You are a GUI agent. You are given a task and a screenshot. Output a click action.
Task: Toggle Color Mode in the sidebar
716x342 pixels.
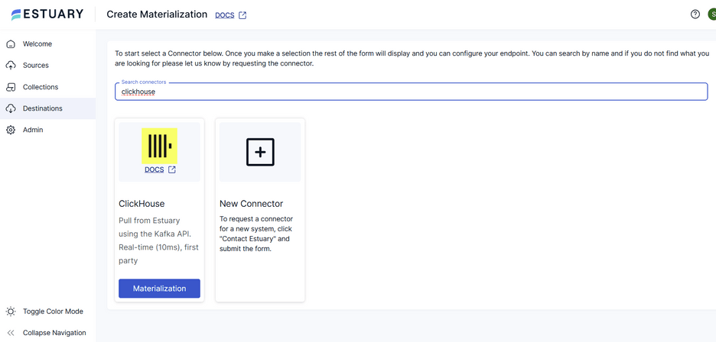tap(53, 311)
